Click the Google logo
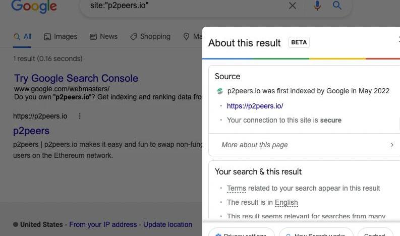The height and width of the screenshot is (236, 400). [x=34, y=6]
